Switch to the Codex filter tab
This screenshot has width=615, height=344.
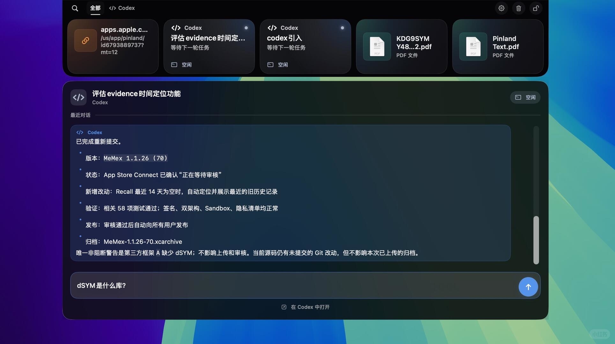(x=122, y=8)
